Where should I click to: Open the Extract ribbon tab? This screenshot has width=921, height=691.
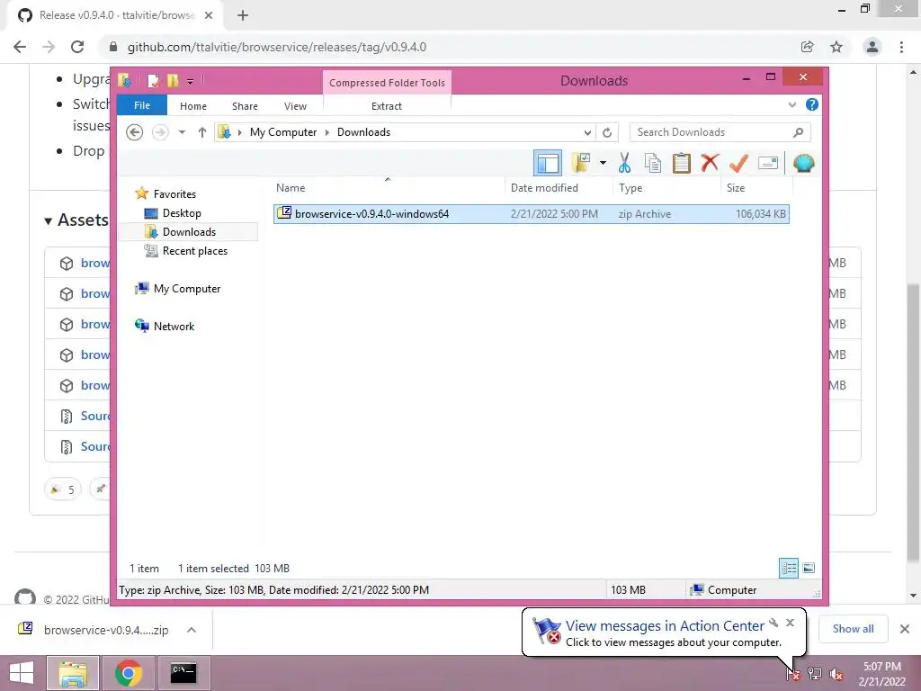click(x=387, y=106)
